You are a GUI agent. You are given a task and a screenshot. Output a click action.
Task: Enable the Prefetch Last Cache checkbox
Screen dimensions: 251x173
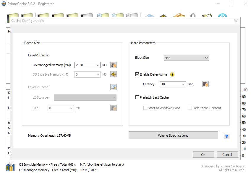coord(137,97)
